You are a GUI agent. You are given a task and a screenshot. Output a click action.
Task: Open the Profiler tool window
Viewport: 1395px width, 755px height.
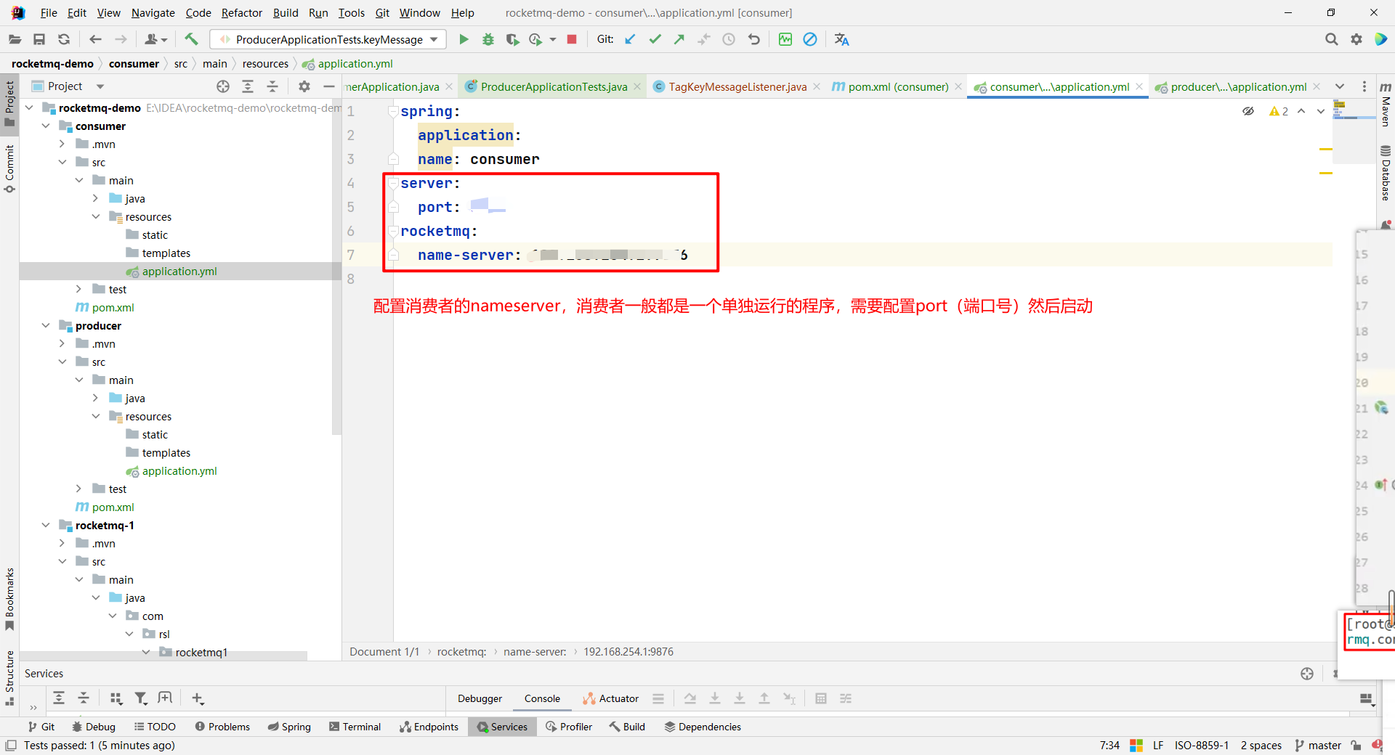point(569,727)
